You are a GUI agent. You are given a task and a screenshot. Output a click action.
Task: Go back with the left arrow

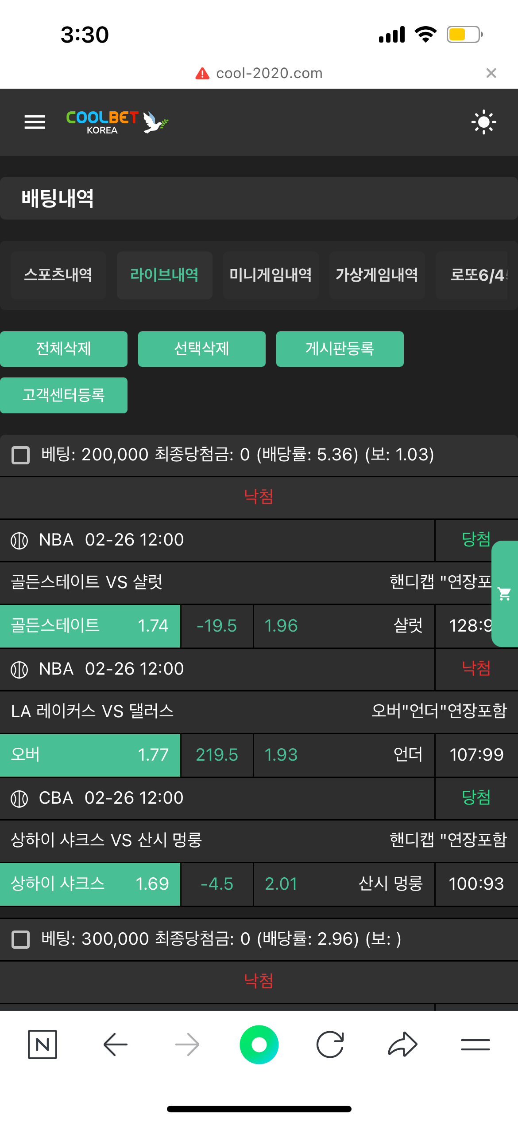[x=116, y=1044]
